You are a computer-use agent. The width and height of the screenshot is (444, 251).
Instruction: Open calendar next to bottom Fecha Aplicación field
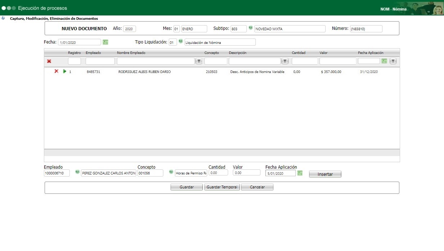pyautogui.click(x=300, y=173)
